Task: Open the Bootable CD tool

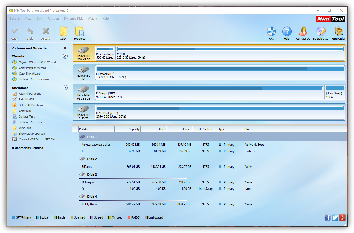Action: 321,32
